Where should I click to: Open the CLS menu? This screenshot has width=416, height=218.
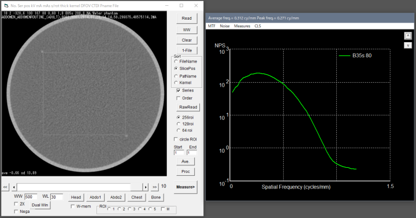coord(258,26)
